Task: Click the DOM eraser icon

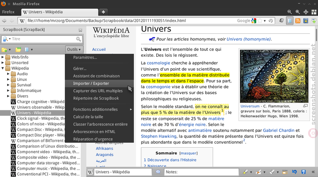Action: (x=285, y=172)
